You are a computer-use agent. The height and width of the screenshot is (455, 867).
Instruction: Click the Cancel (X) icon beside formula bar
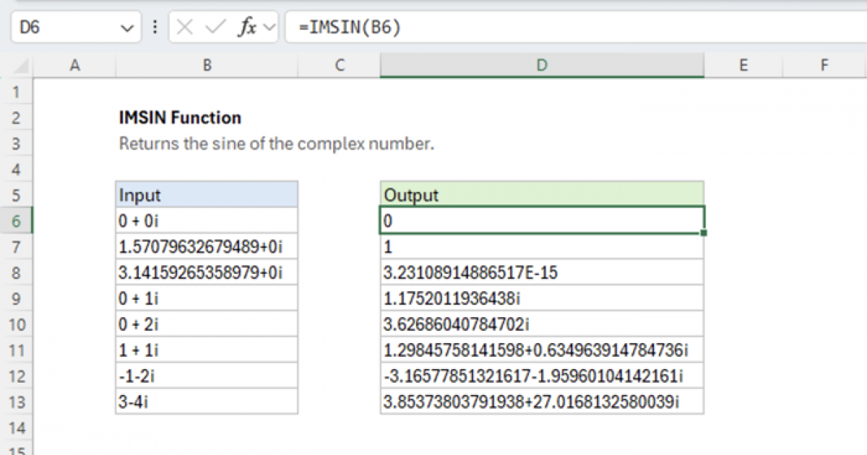point(185,27)
